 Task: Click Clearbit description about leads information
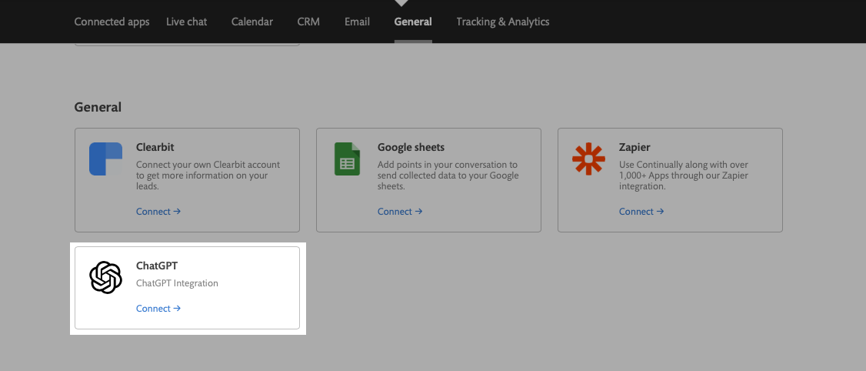pos(208,175)
